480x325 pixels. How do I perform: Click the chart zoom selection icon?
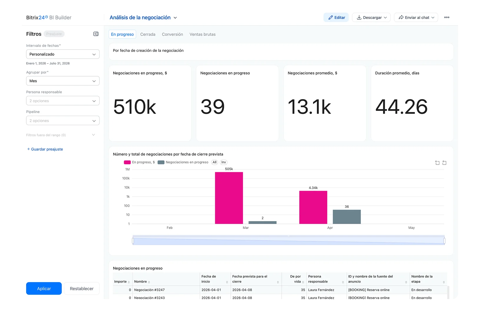pos(437,163)
